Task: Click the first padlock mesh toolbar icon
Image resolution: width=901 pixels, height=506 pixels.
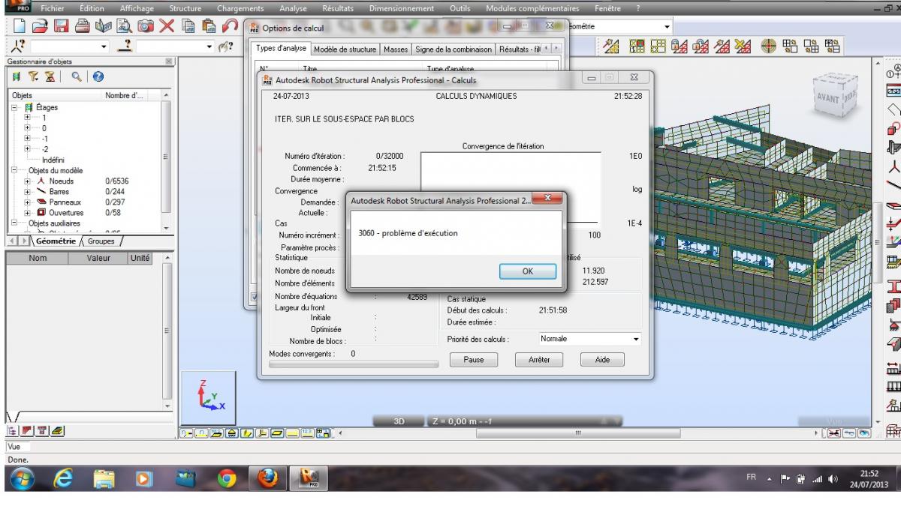Action: [679, 46]
